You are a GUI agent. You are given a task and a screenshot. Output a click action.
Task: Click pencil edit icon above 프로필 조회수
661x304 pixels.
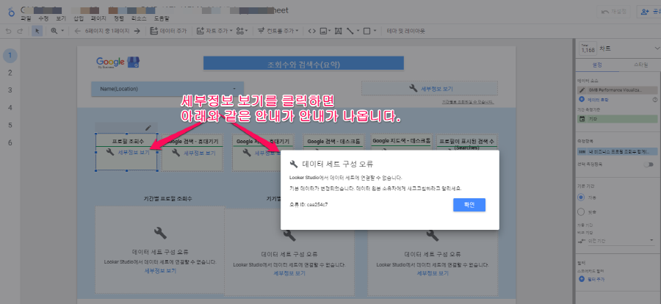pyautogui.click(x=148, y=127)
